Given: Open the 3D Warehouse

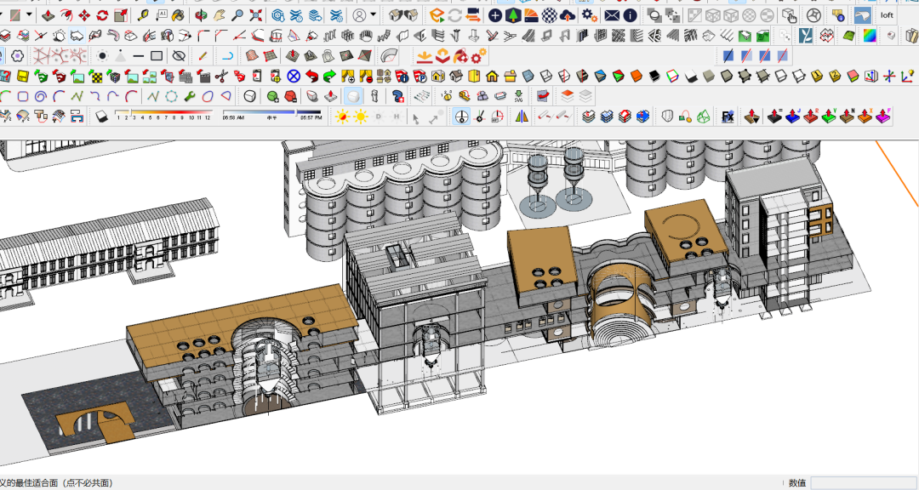Looking at the screenshot, I should tap(277, 15).
